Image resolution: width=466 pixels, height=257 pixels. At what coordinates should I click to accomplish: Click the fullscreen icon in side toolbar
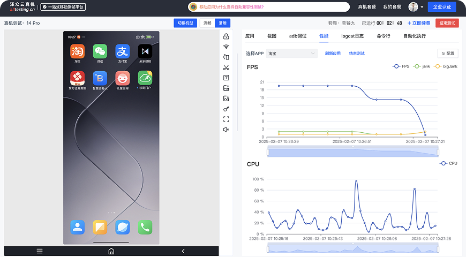point(226,119)
